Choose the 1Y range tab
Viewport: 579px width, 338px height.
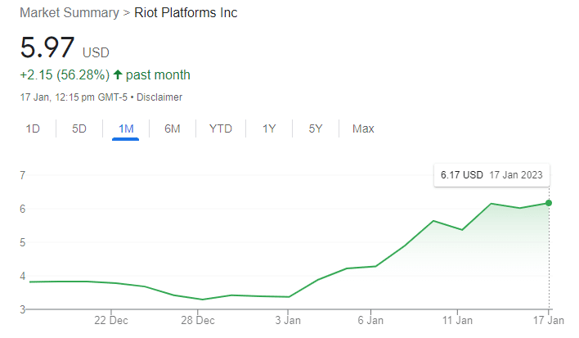[268, 128]
